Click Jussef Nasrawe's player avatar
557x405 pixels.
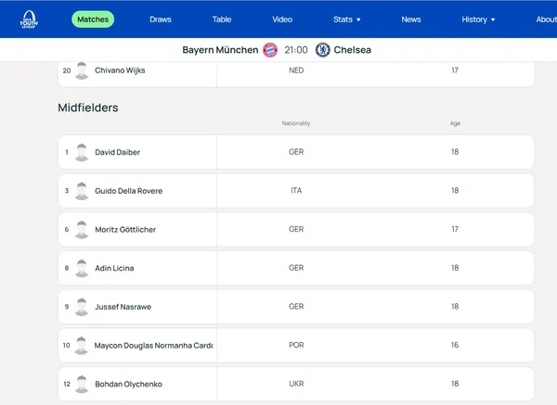(82, 307)
